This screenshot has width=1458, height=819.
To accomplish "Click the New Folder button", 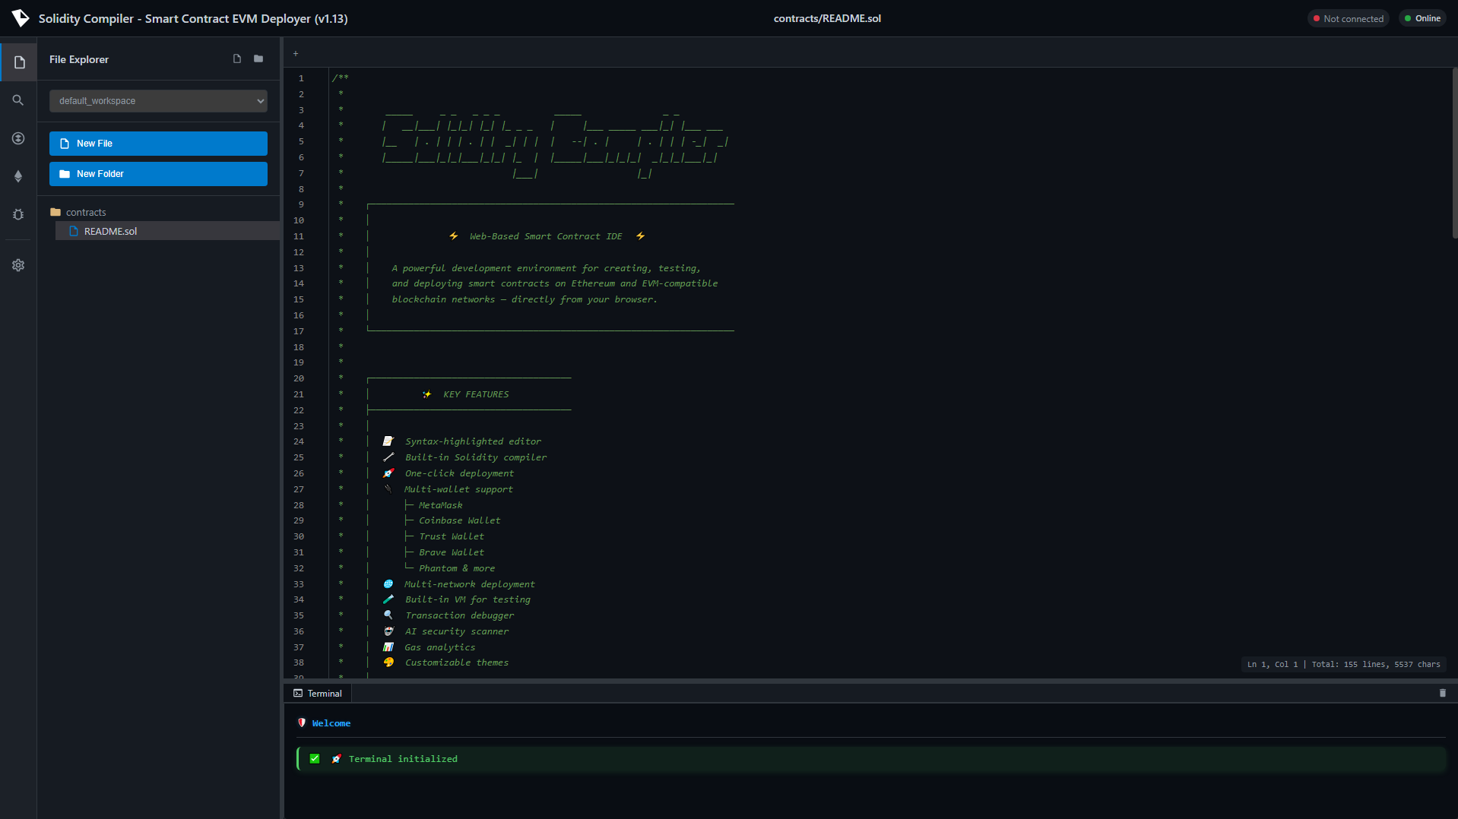I will (158, 174).
